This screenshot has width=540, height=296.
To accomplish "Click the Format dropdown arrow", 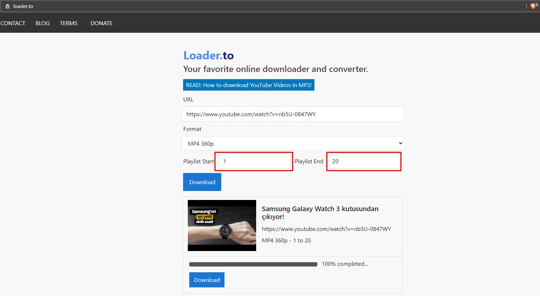I will [x=400, y=143].
